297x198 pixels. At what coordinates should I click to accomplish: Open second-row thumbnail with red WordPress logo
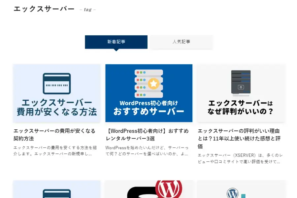tap(149, 189)
